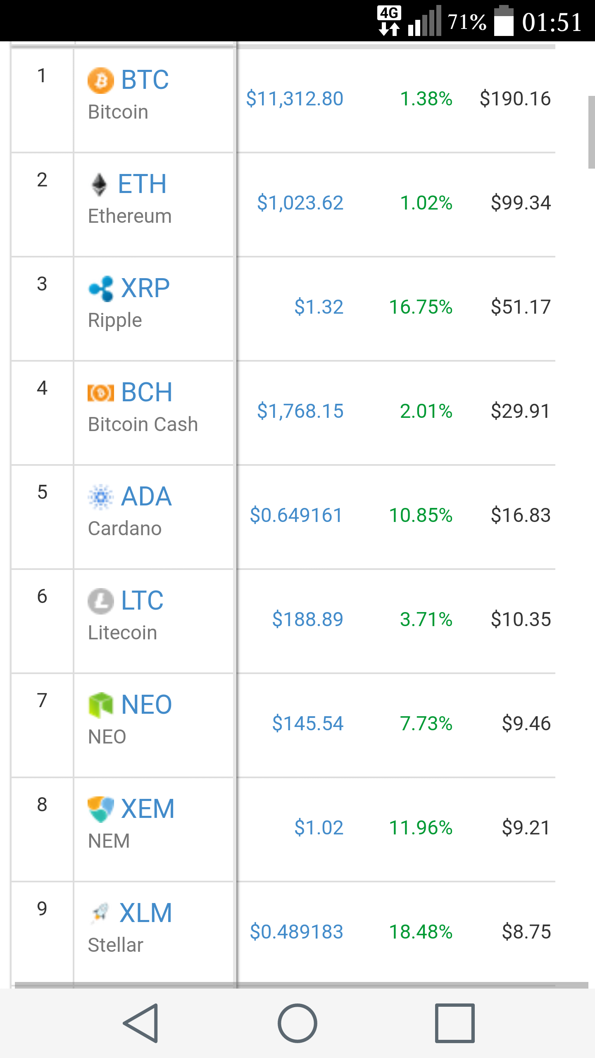
Task: Tap the Stellar rocket icon
Action: point(100,913)
